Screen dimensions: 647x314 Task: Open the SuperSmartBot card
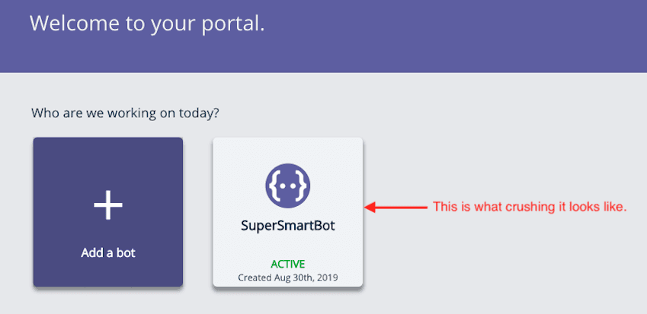pyautogui.click(x=287, y=212)
